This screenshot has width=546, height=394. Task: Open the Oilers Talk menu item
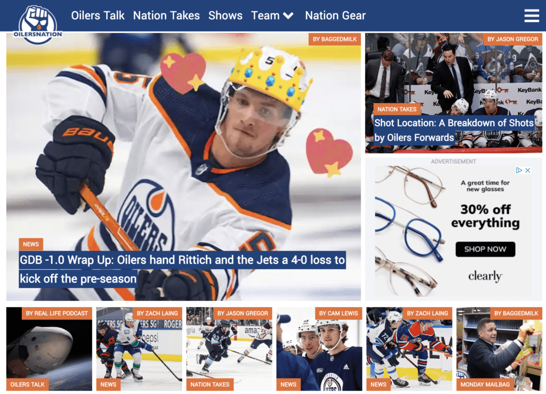pyautogui.click(x=98, y=15)
